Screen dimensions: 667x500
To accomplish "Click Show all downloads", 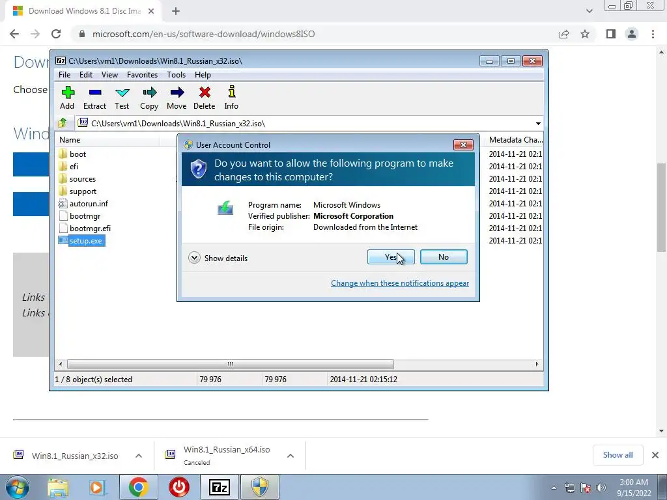I will pos(617,455).
